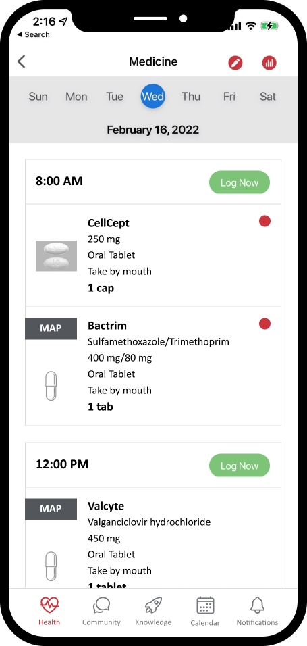Image resolution: width=307 pixels, height=646 pixels.
Task: Select Thu in the weekday bar
Action: (191, 97)
